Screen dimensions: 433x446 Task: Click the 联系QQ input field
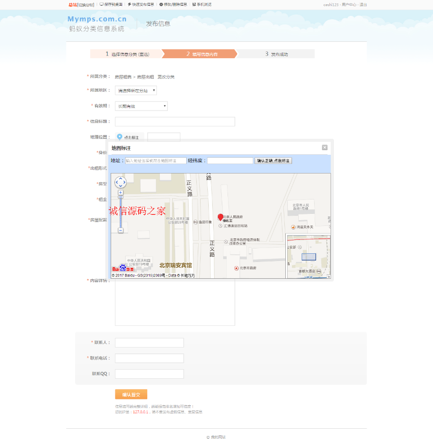(150, 374)
